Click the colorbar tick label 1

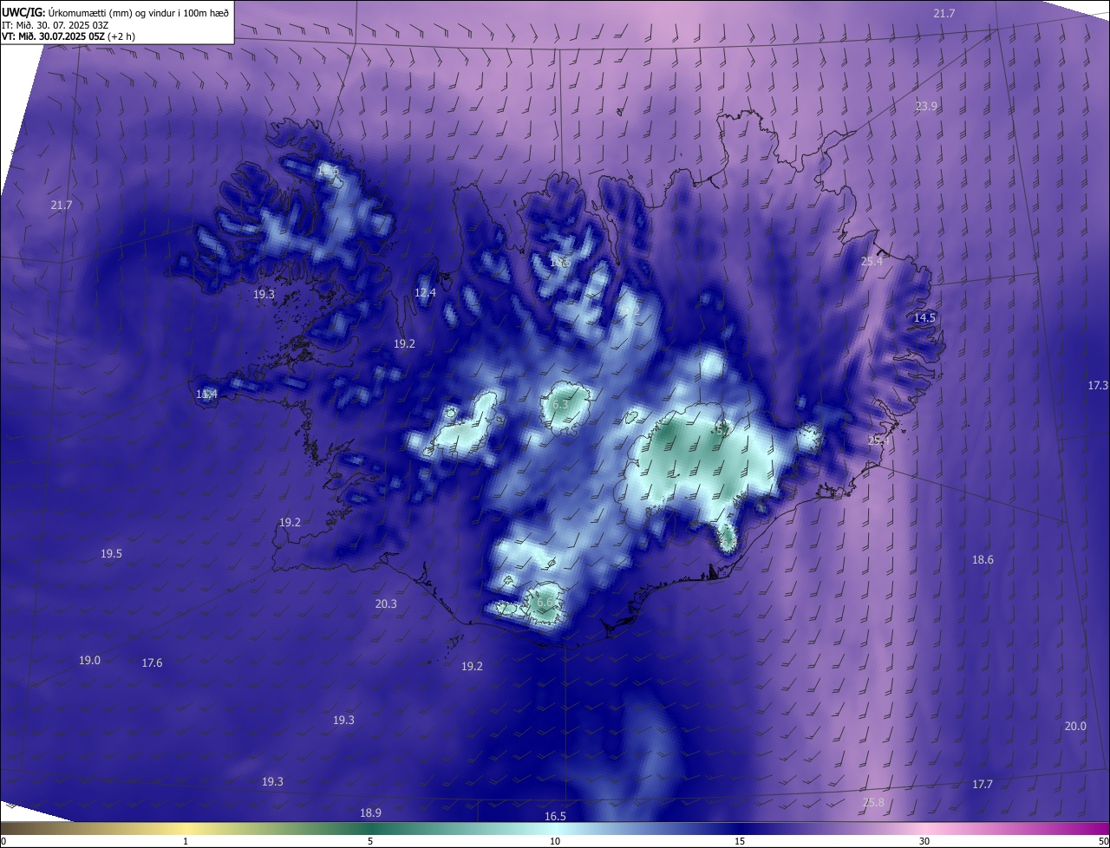(x=186, y=841)
